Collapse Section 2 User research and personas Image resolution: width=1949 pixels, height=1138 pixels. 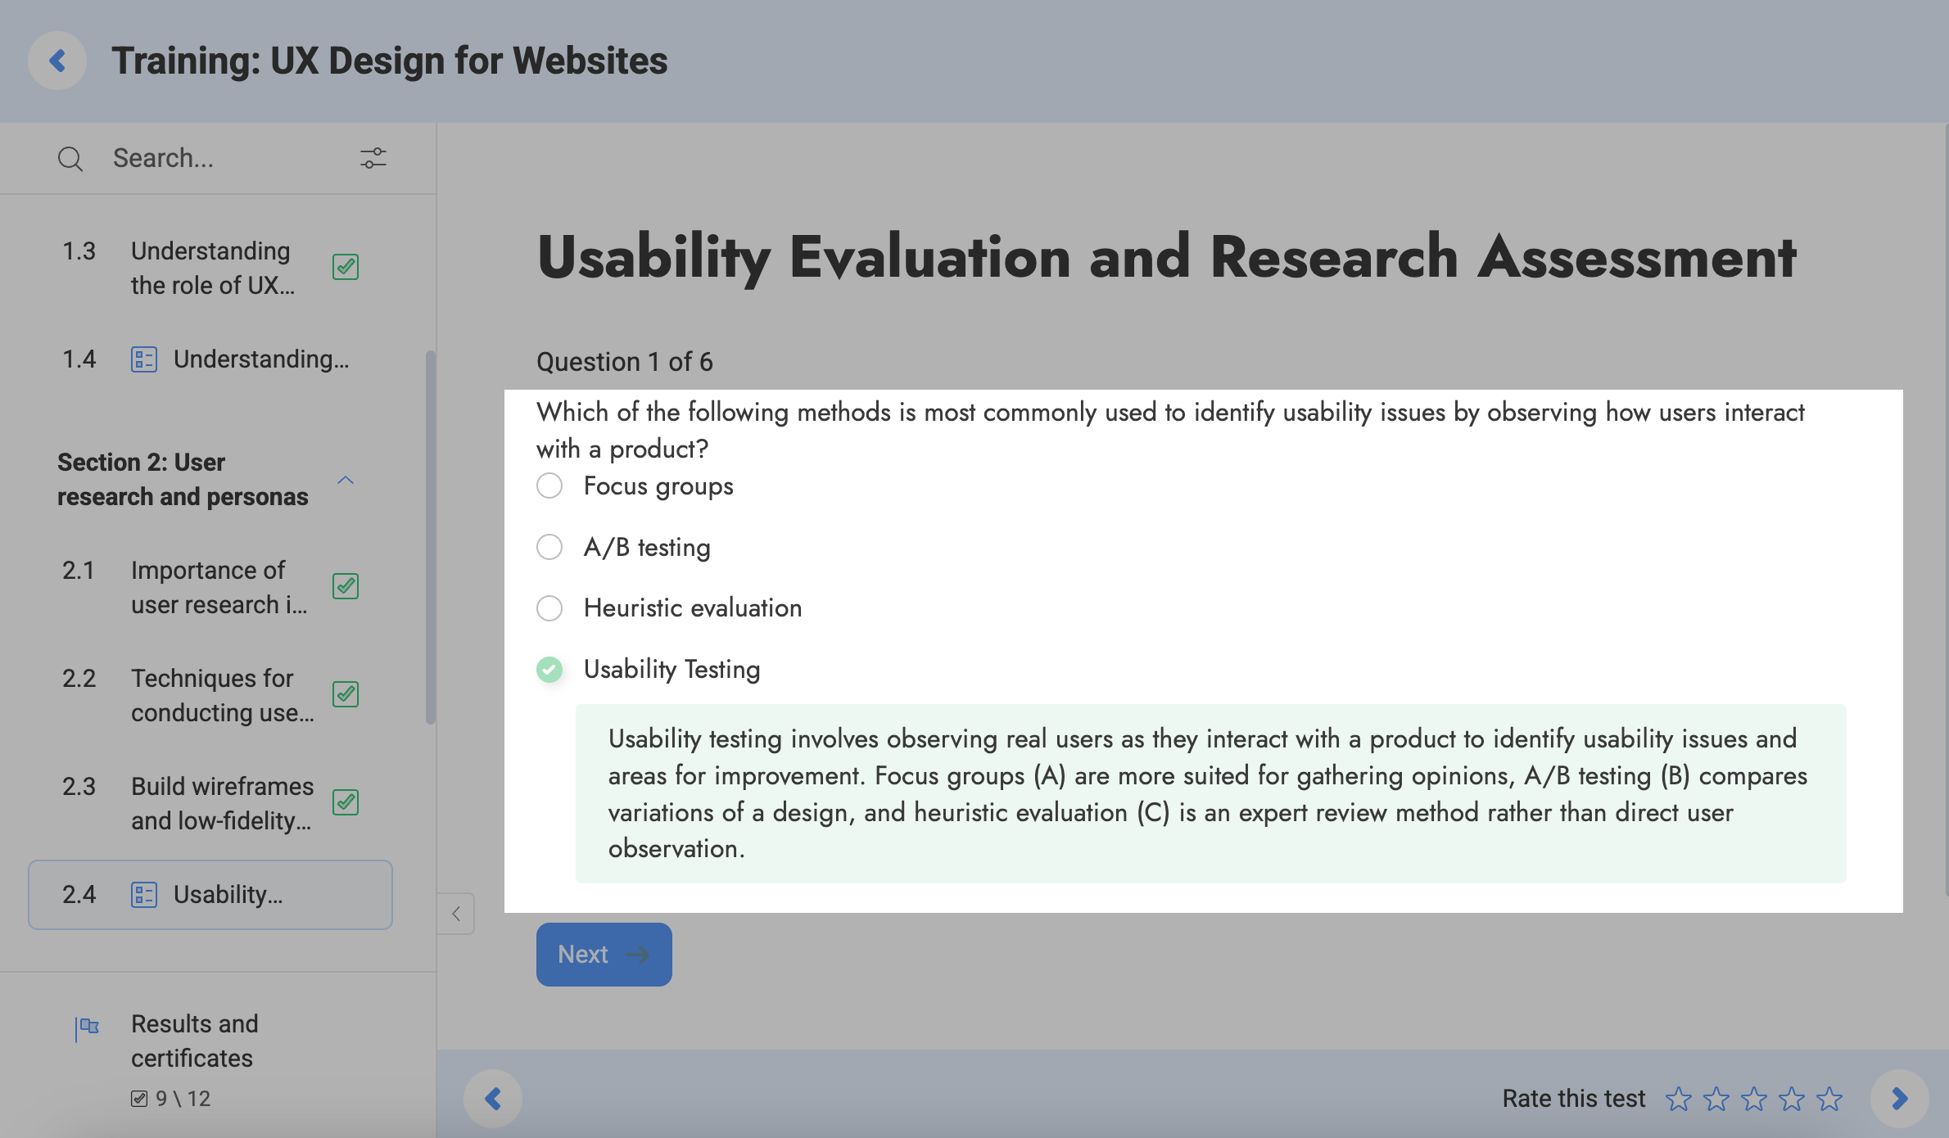click(346, 480)
